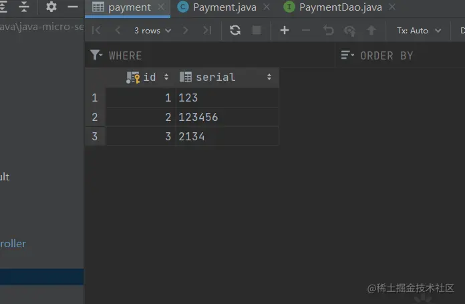The width and height of the screenshot is (465, 304).
Task: Select row number 1 header
Action: (x=95, y=98)
